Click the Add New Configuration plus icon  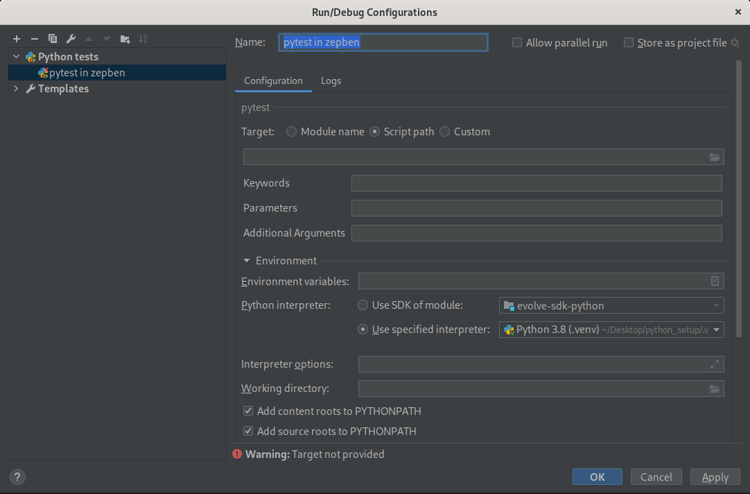(17, 39)
